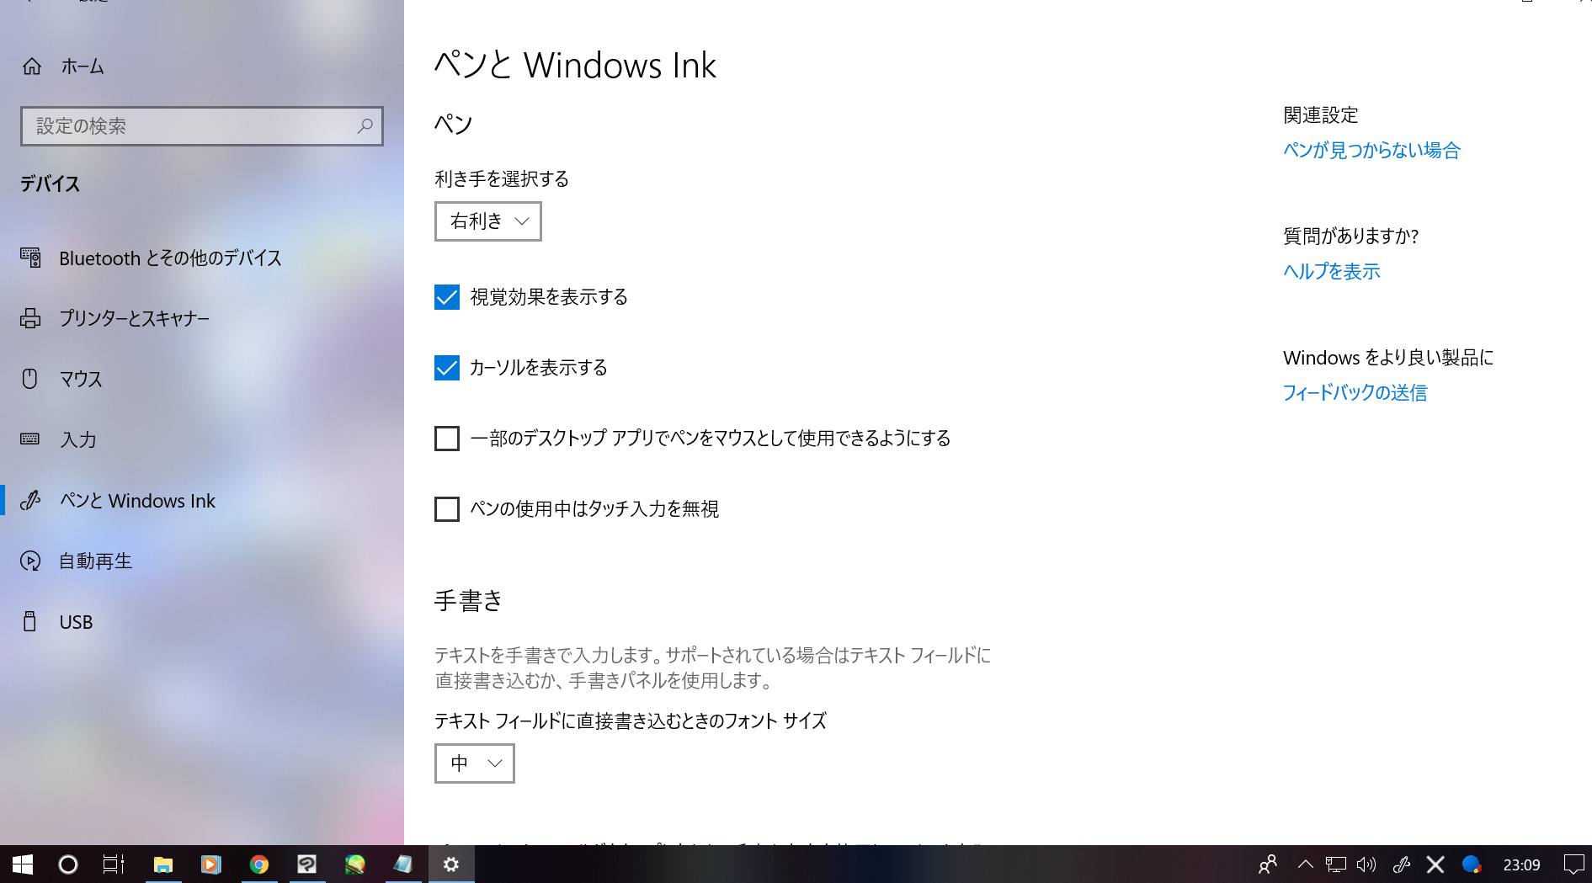The image size is (1592, 883).
Task: Click the 質問がありますか? heading
Action: point(1351,237)
